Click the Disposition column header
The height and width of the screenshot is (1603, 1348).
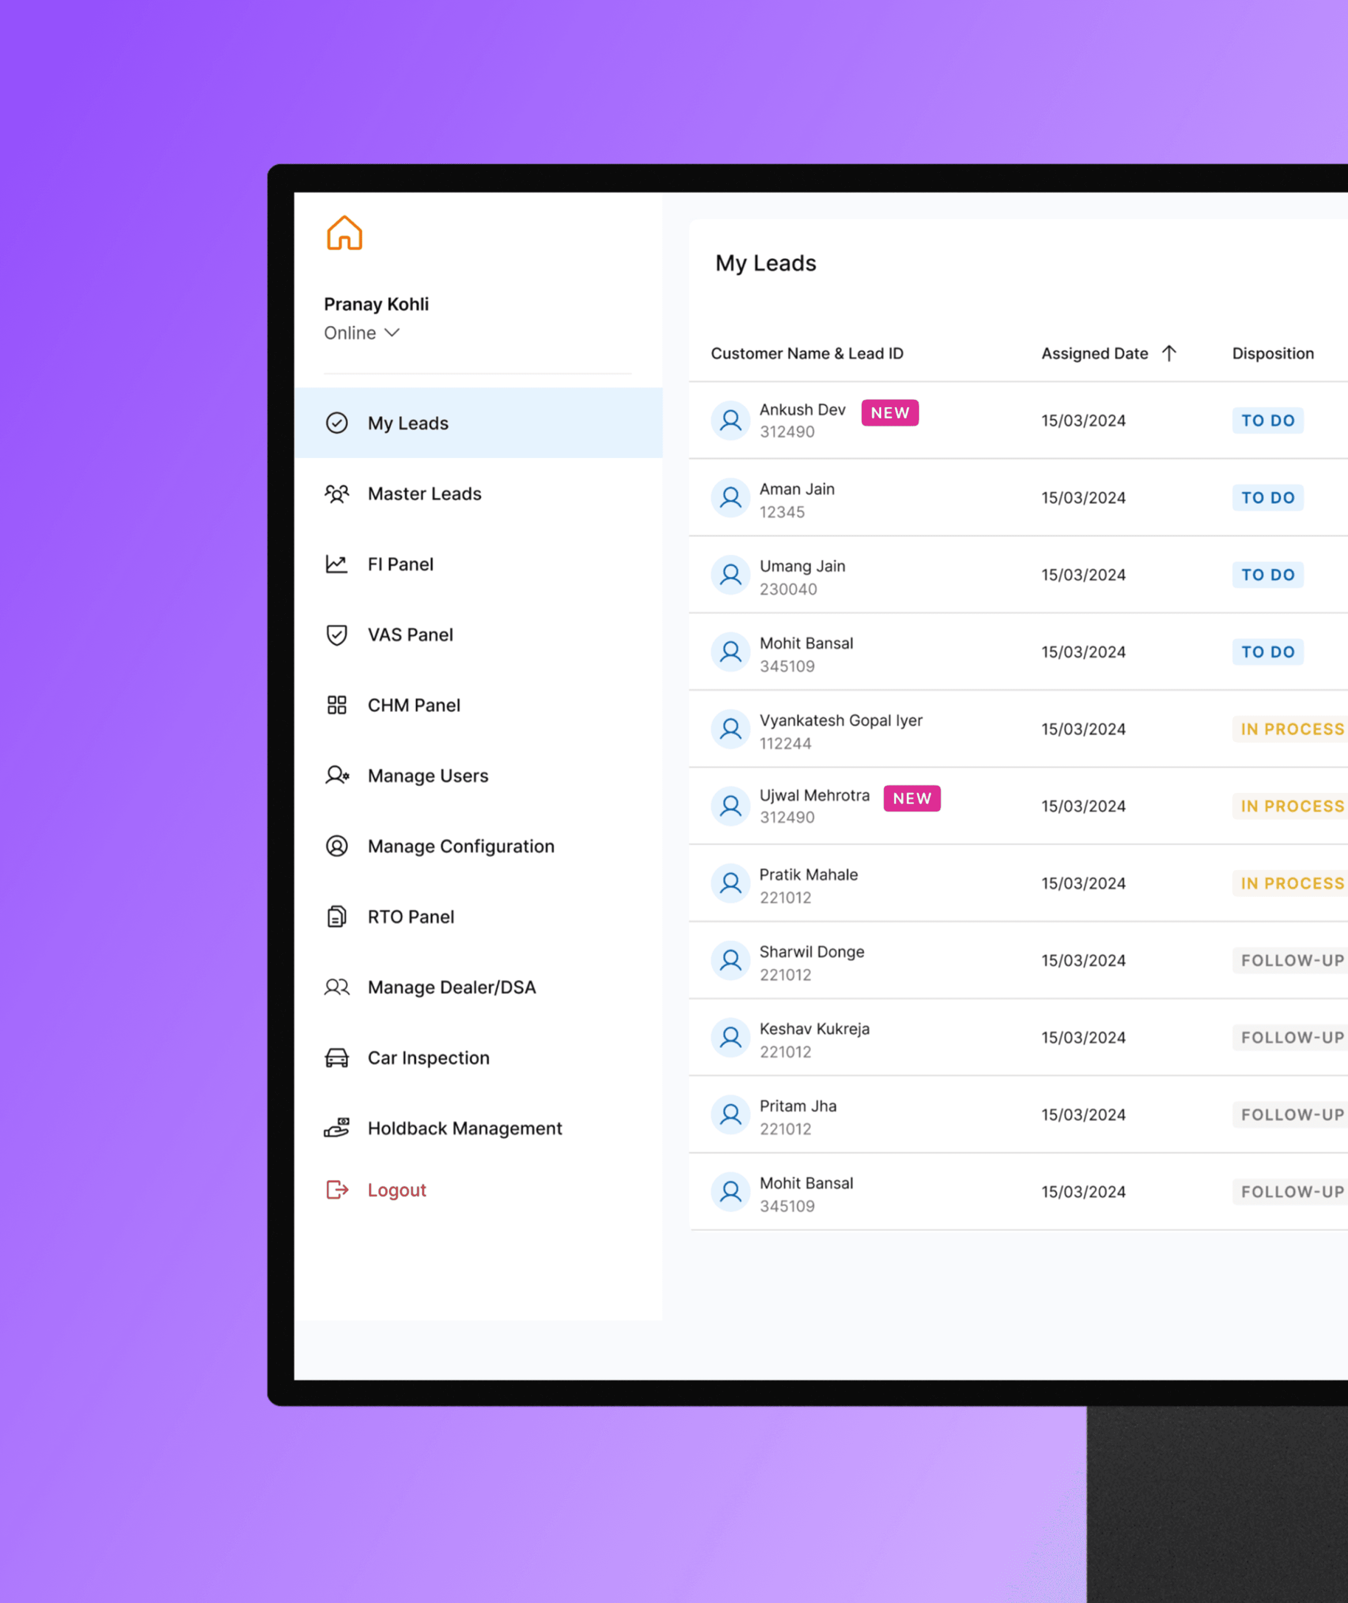click(1272, 354)
